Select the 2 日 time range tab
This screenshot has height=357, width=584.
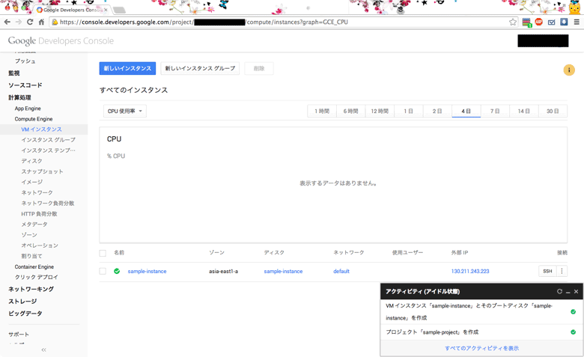(437, 111)
